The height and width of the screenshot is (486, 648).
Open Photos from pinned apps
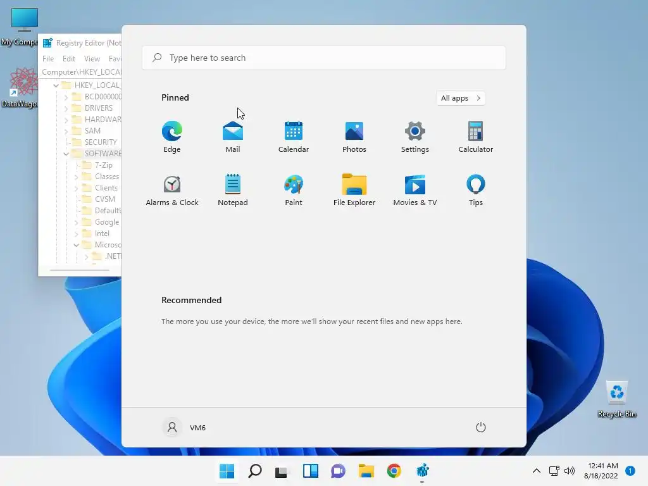pyautogui.click(x=354, y=137)
